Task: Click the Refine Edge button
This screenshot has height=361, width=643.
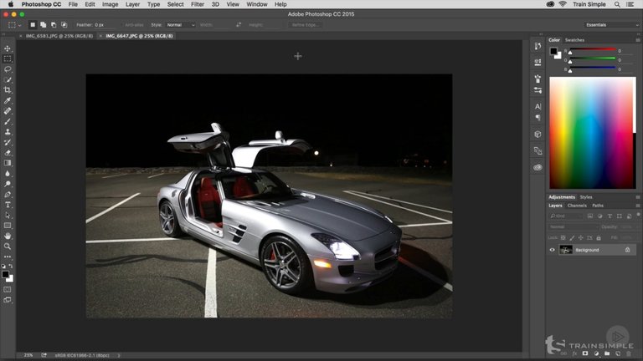Action: [304, 25]
